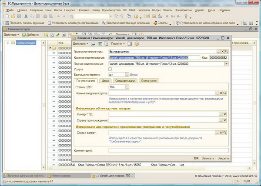Clear the Номер ГТД field with X

tap(225, 114)
